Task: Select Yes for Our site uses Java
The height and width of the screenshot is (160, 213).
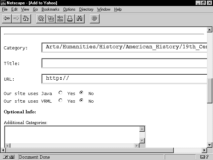Action: click(x=61, y=93)
